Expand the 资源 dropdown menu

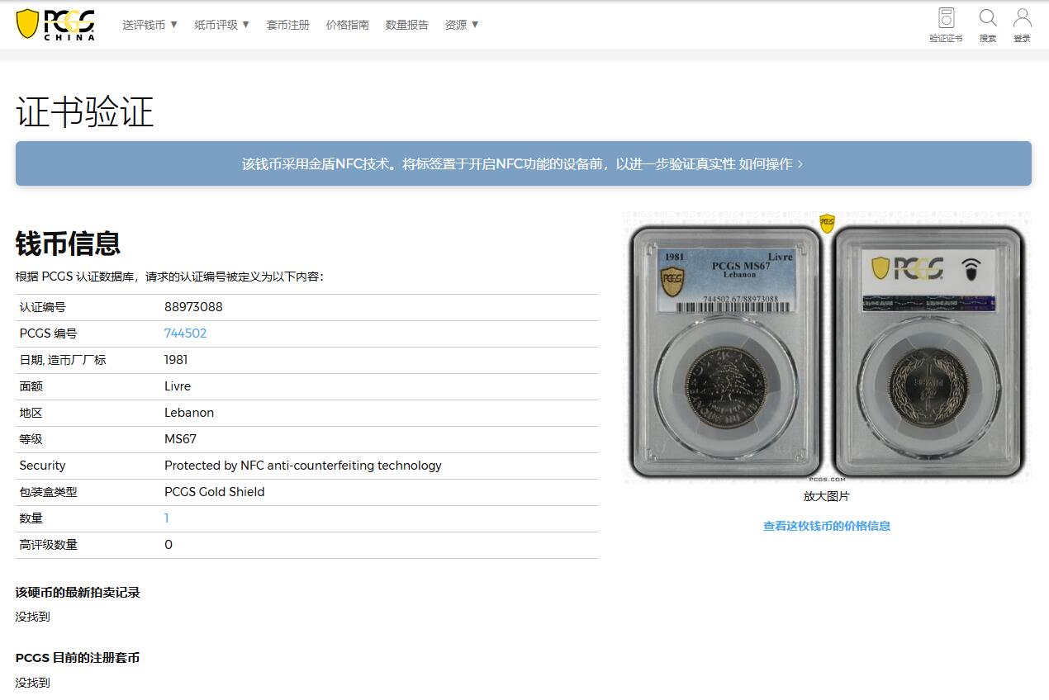(x=462, y=25)
